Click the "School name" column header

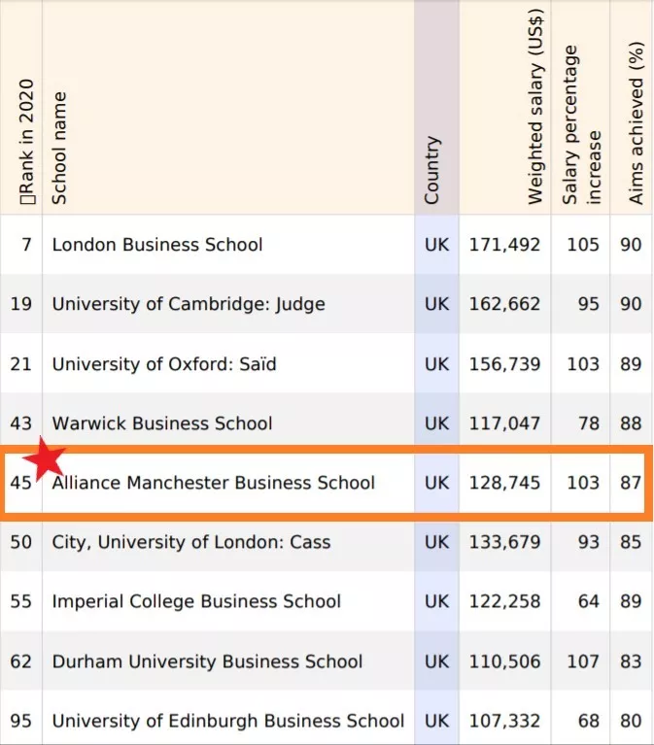tap(59, 148)
